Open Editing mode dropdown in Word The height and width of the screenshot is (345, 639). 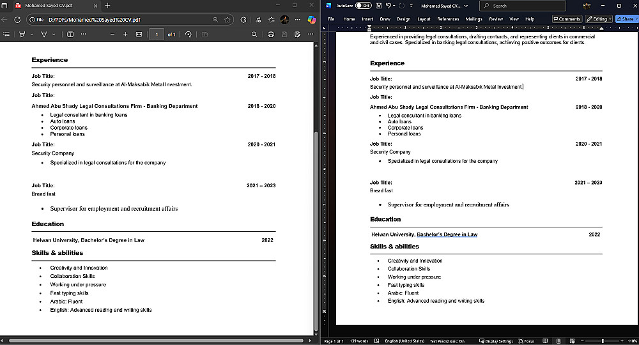(x=599, y=19)
